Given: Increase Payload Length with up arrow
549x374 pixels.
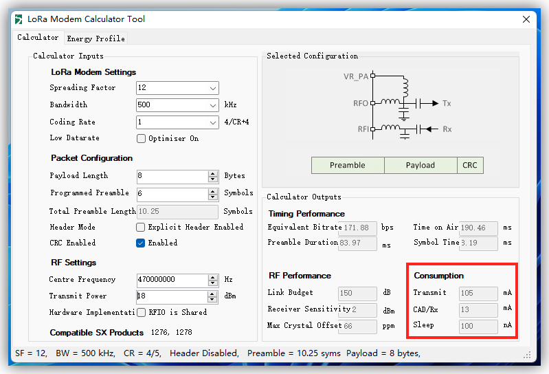Looking at the screenshot, I should [213, 173].
